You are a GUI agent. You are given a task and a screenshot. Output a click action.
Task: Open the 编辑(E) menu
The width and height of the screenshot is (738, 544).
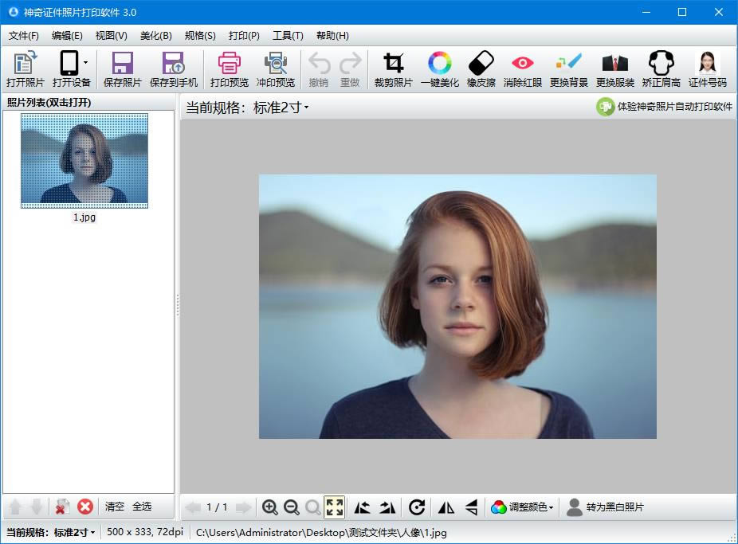pos(67,36)
